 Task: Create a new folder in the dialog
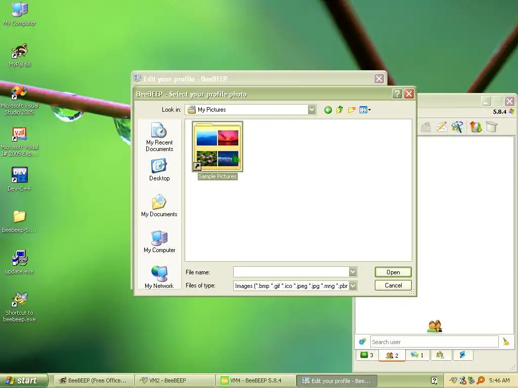[x=352, y=110]
